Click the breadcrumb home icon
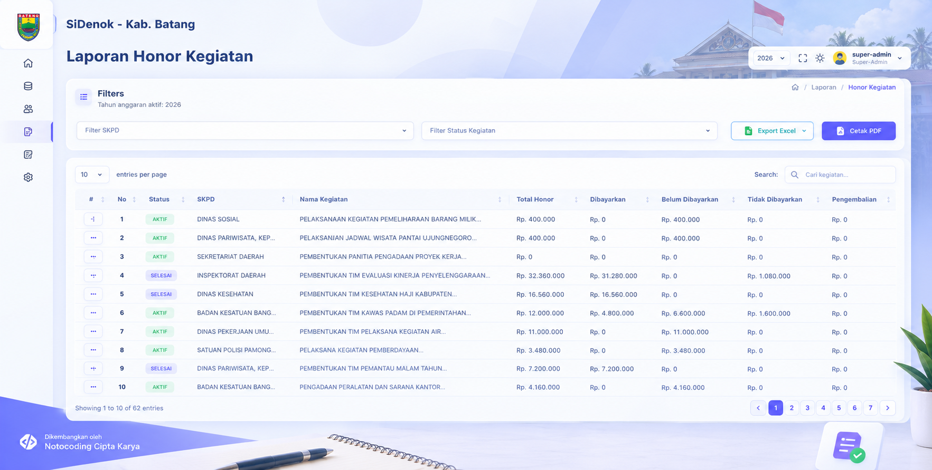The height and width of the screenshot is (470, 932). 795,87
